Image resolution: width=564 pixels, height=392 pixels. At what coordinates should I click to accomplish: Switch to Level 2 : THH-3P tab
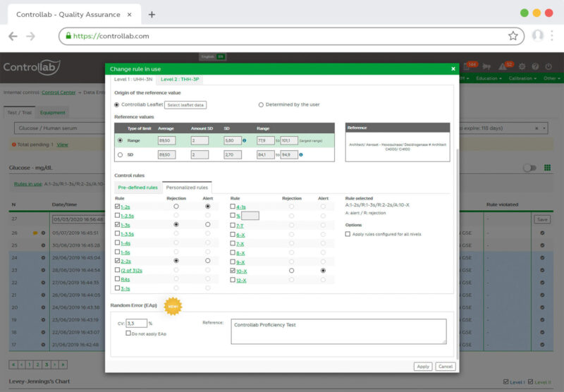180,79
